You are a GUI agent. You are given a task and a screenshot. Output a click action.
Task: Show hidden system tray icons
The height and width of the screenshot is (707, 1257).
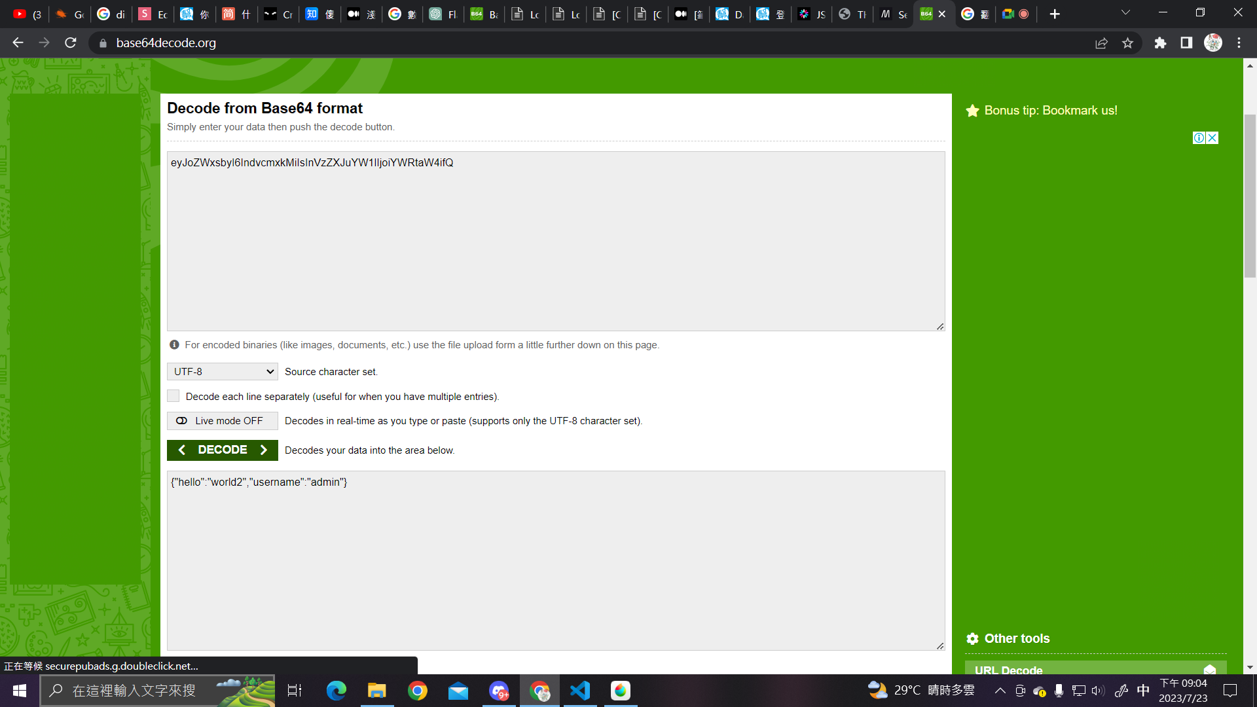point(1000,691)
